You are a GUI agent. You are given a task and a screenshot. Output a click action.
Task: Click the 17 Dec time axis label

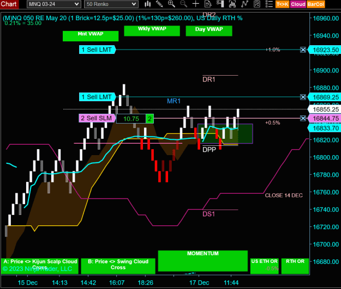coord(199,282)
